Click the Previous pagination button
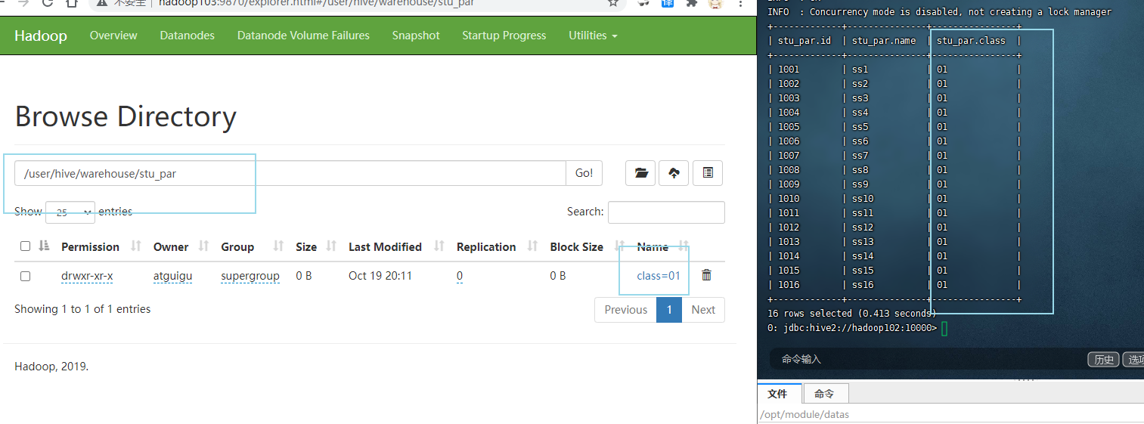 point(626,310)
